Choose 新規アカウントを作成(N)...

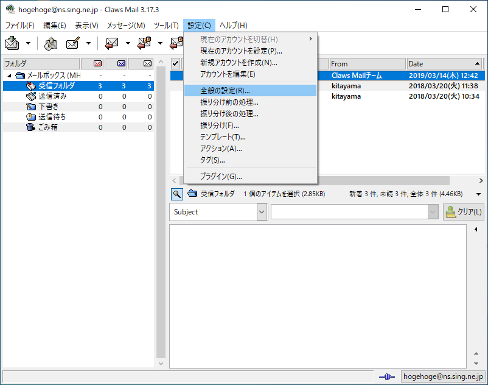250,63
